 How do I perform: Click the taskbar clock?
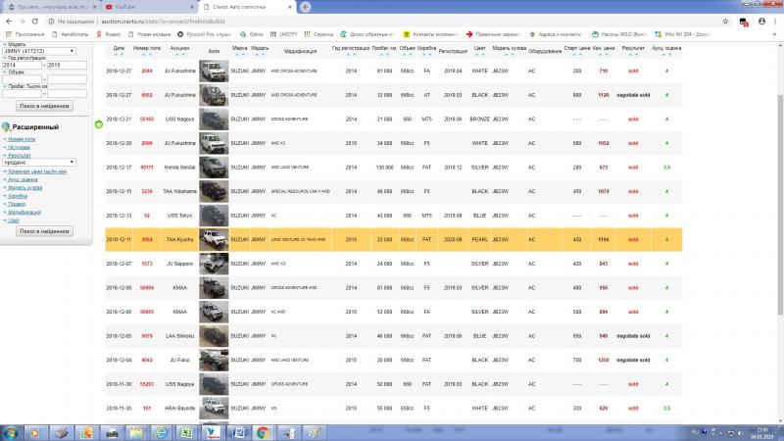coord(762,433)
